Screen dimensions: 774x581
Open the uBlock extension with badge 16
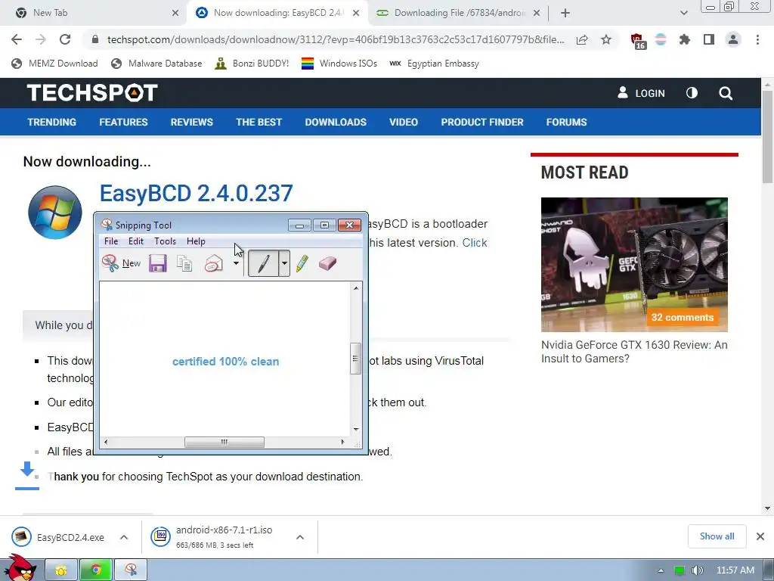click(637, 41)
